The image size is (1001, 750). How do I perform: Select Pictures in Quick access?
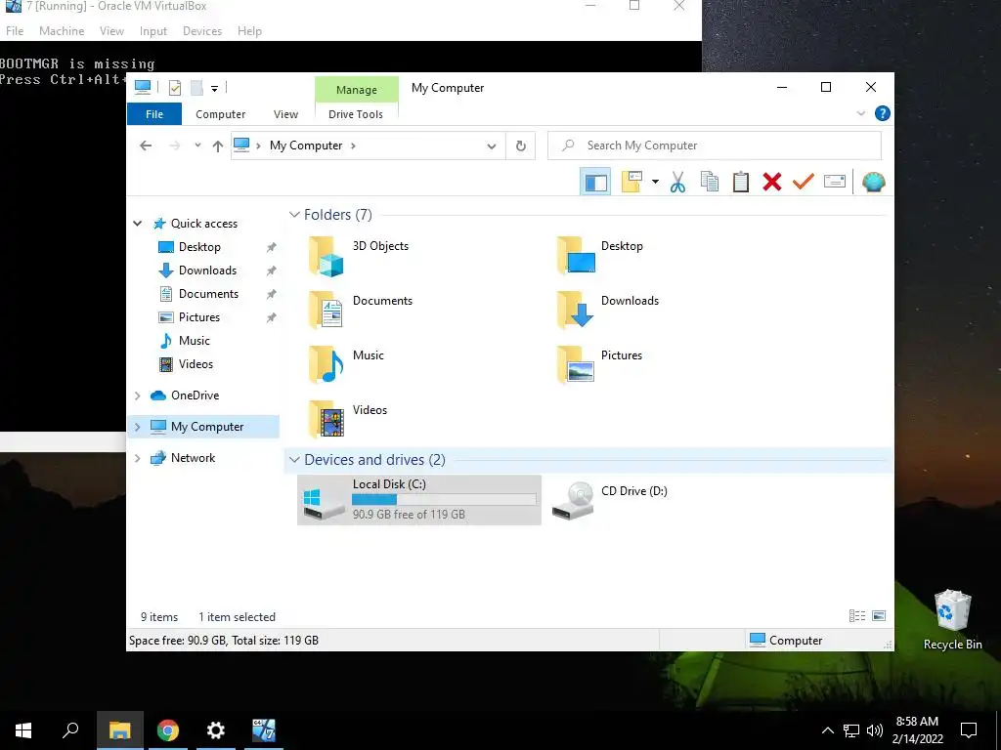(199, 317)
